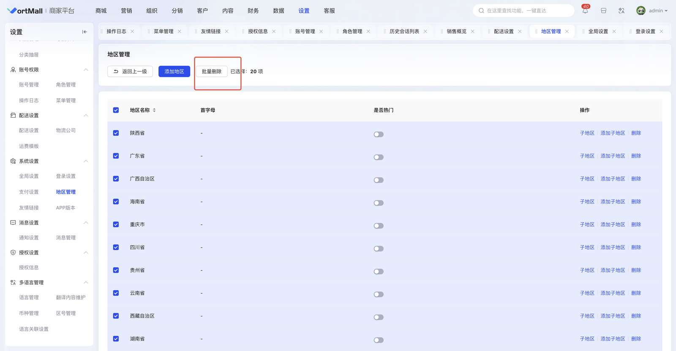Enable the hot toggle for 广东省
This screenshot has height=351, width=676.
pyautogui.click(x=379, y=157)
